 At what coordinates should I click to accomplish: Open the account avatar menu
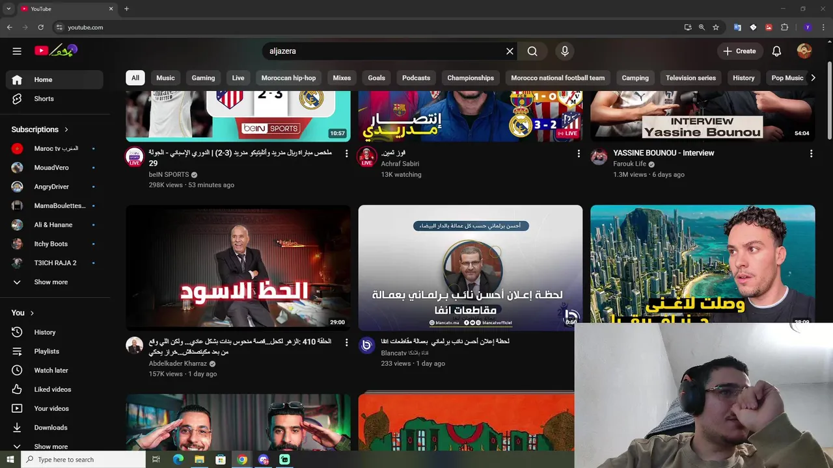tap(804, 51)
